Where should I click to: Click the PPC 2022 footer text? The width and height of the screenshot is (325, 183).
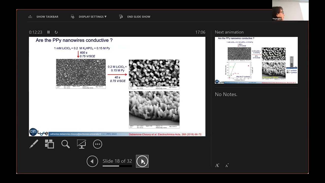point(111,134)
